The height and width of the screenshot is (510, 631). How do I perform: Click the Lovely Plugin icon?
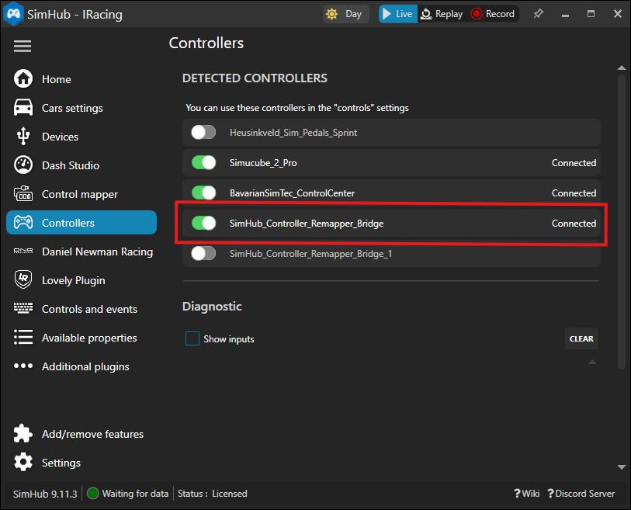point(23,280)
